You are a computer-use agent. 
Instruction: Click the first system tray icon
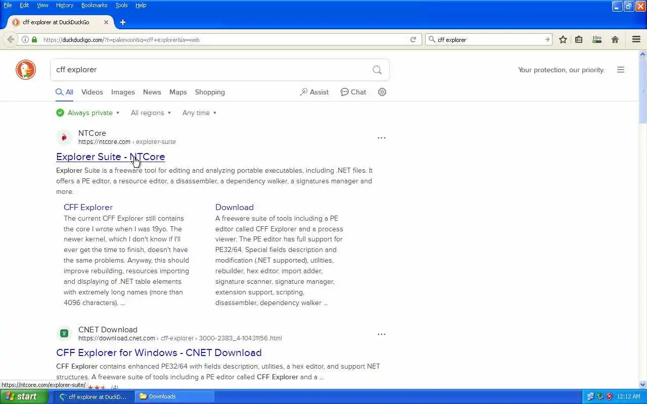[590, 396]
